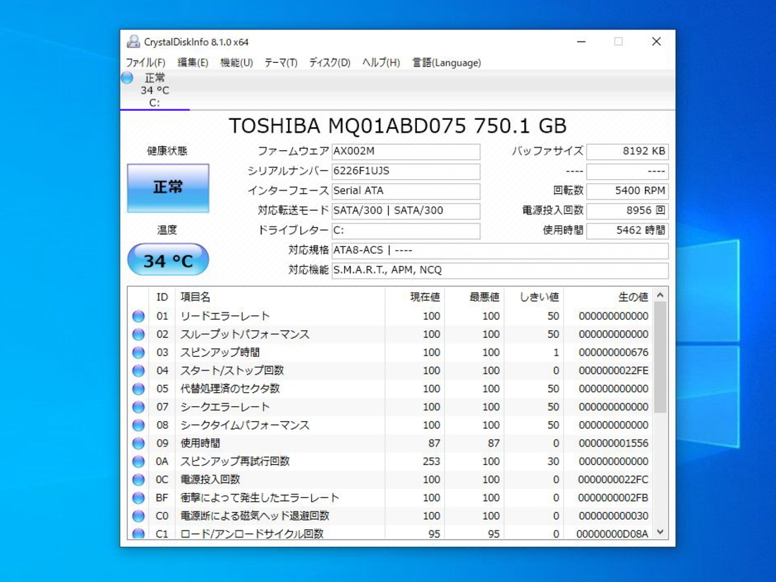776x582 pixels.
Task: Select the リードエラーレート attribute name
Action: point(225,316)
